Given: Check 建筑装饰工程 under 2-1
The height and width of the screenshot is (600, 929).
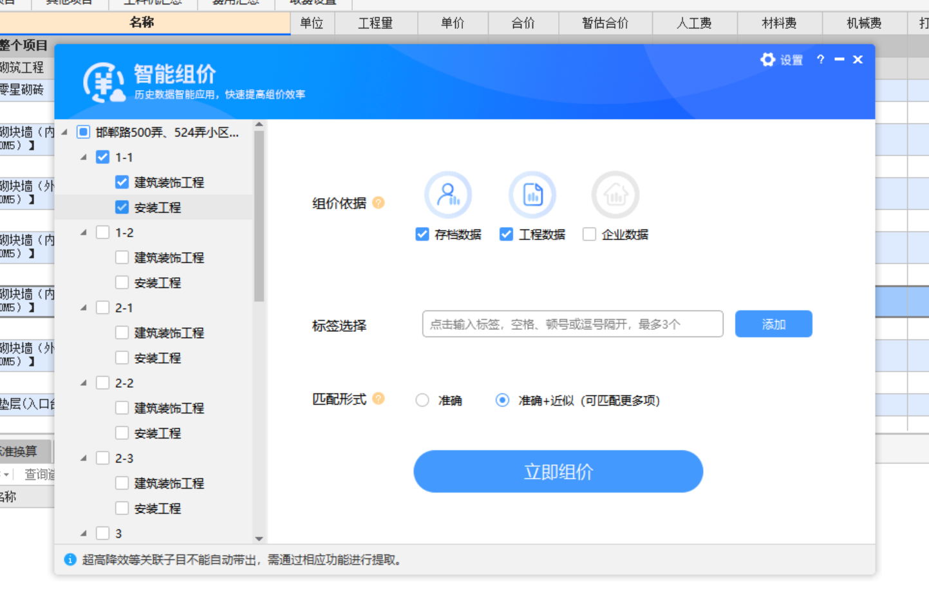Looking at the screenshot, I should point(122,332).
